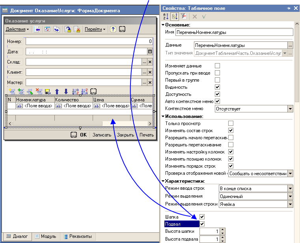The image size is (300, 243).
Task: Click the Печать button
Action: pyautogui.click(x=146, y=135)
